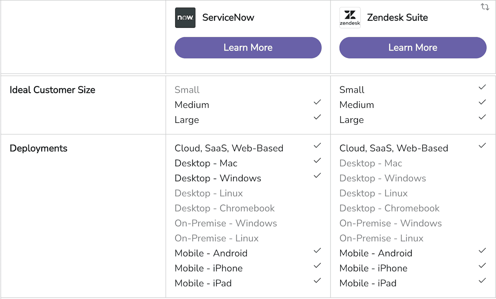Click the ServiceNow logo icon

(x=185, y=17)
